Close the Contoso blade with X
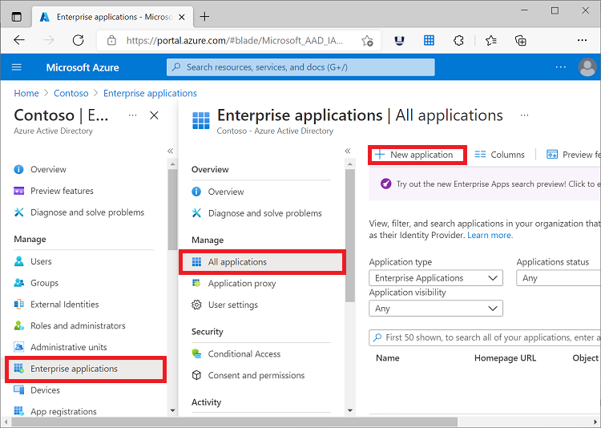 (x=154, y=115)
